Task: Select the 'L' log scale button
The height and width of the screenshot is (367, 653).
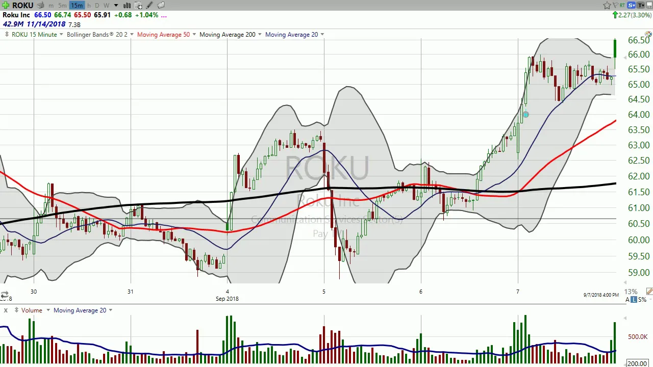Action: coord(634,300)
